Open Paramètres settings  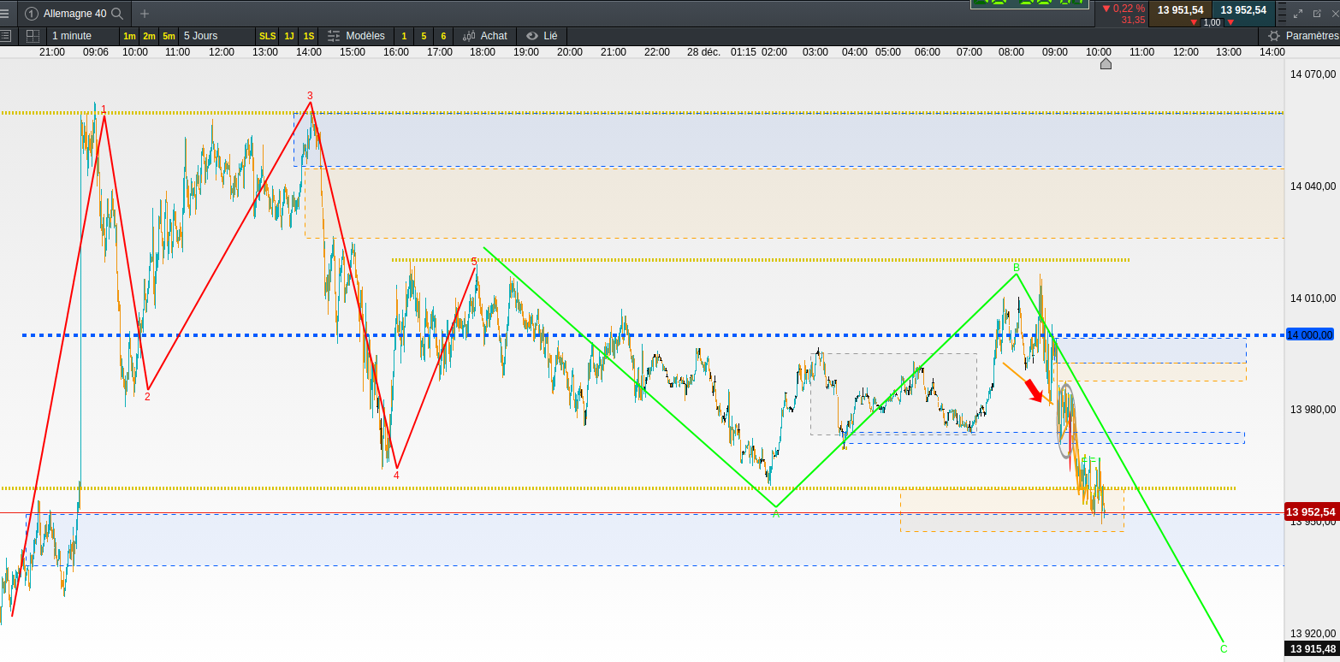(x=1303, y=36)
